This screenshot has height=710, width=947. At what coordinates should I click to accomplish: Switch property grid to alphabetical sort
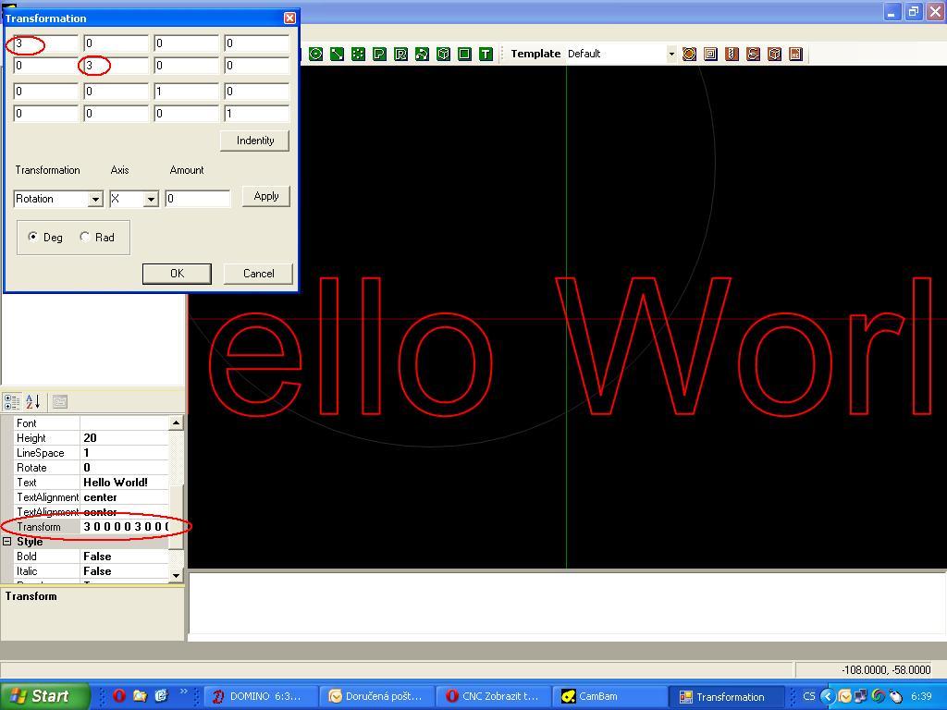tap(32, 401)
